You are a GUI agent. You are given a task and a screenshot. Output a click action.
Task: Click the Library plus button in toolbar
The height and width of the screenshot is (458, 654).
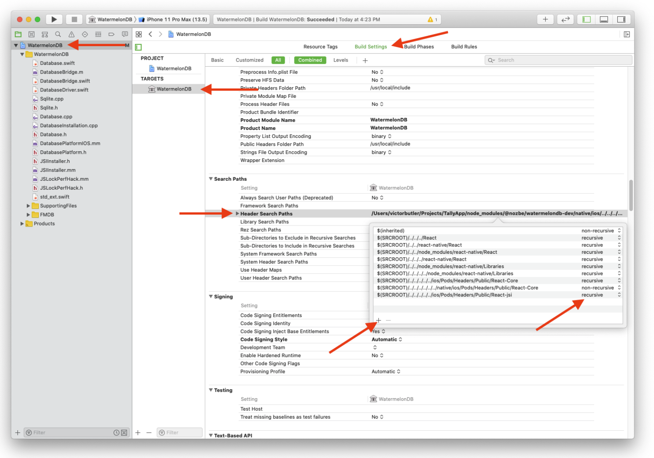[545, 19]
